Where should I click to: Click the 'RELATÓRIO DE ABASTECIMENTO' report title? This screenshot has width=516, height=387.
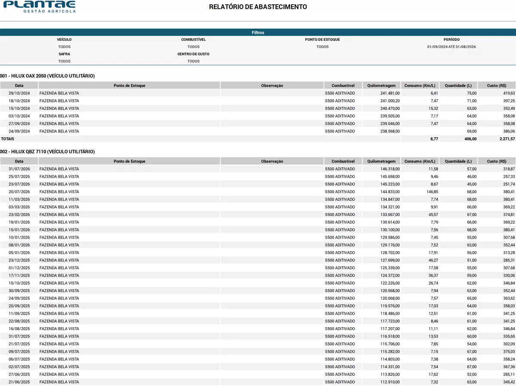258,7
